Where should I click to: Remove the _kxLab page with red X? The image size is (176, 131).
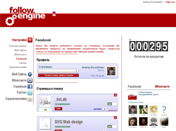pos(115,95)
